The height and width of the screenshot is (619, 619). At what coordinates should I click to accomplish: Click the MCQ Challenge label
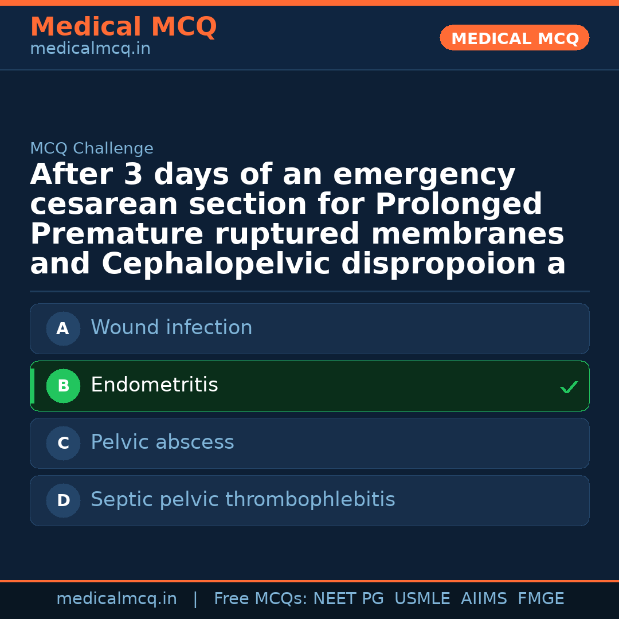(92, 149)
